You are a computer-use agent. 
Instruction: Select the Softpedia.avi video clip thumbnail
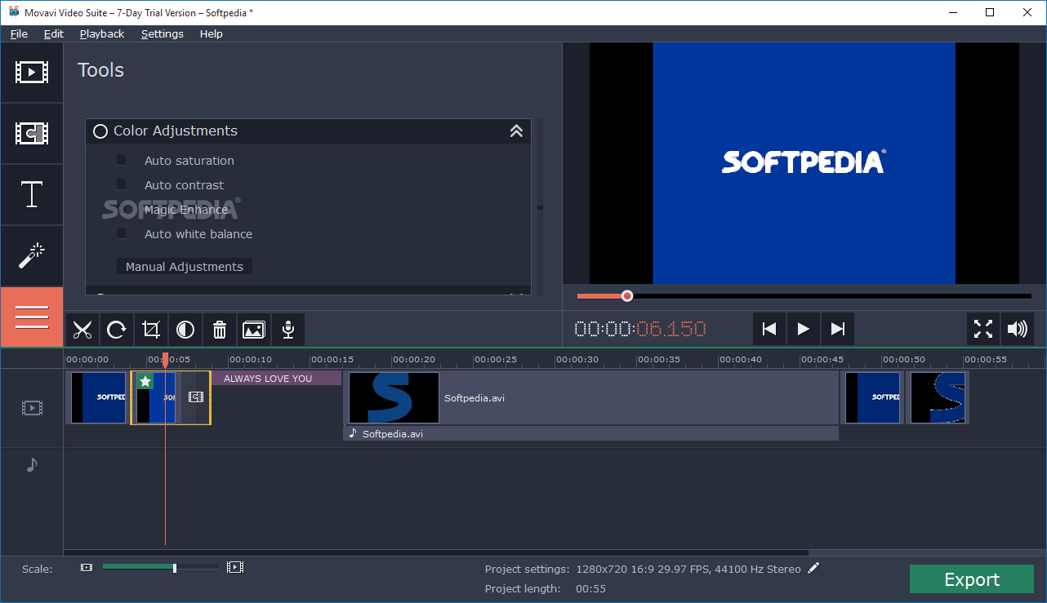tap(394, 398)
